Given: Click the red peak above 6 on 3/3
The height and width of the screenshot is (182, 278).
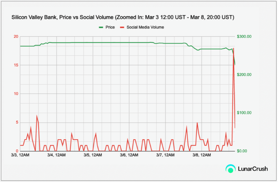Looking at the screenshot, I should (x=37, y=116).
